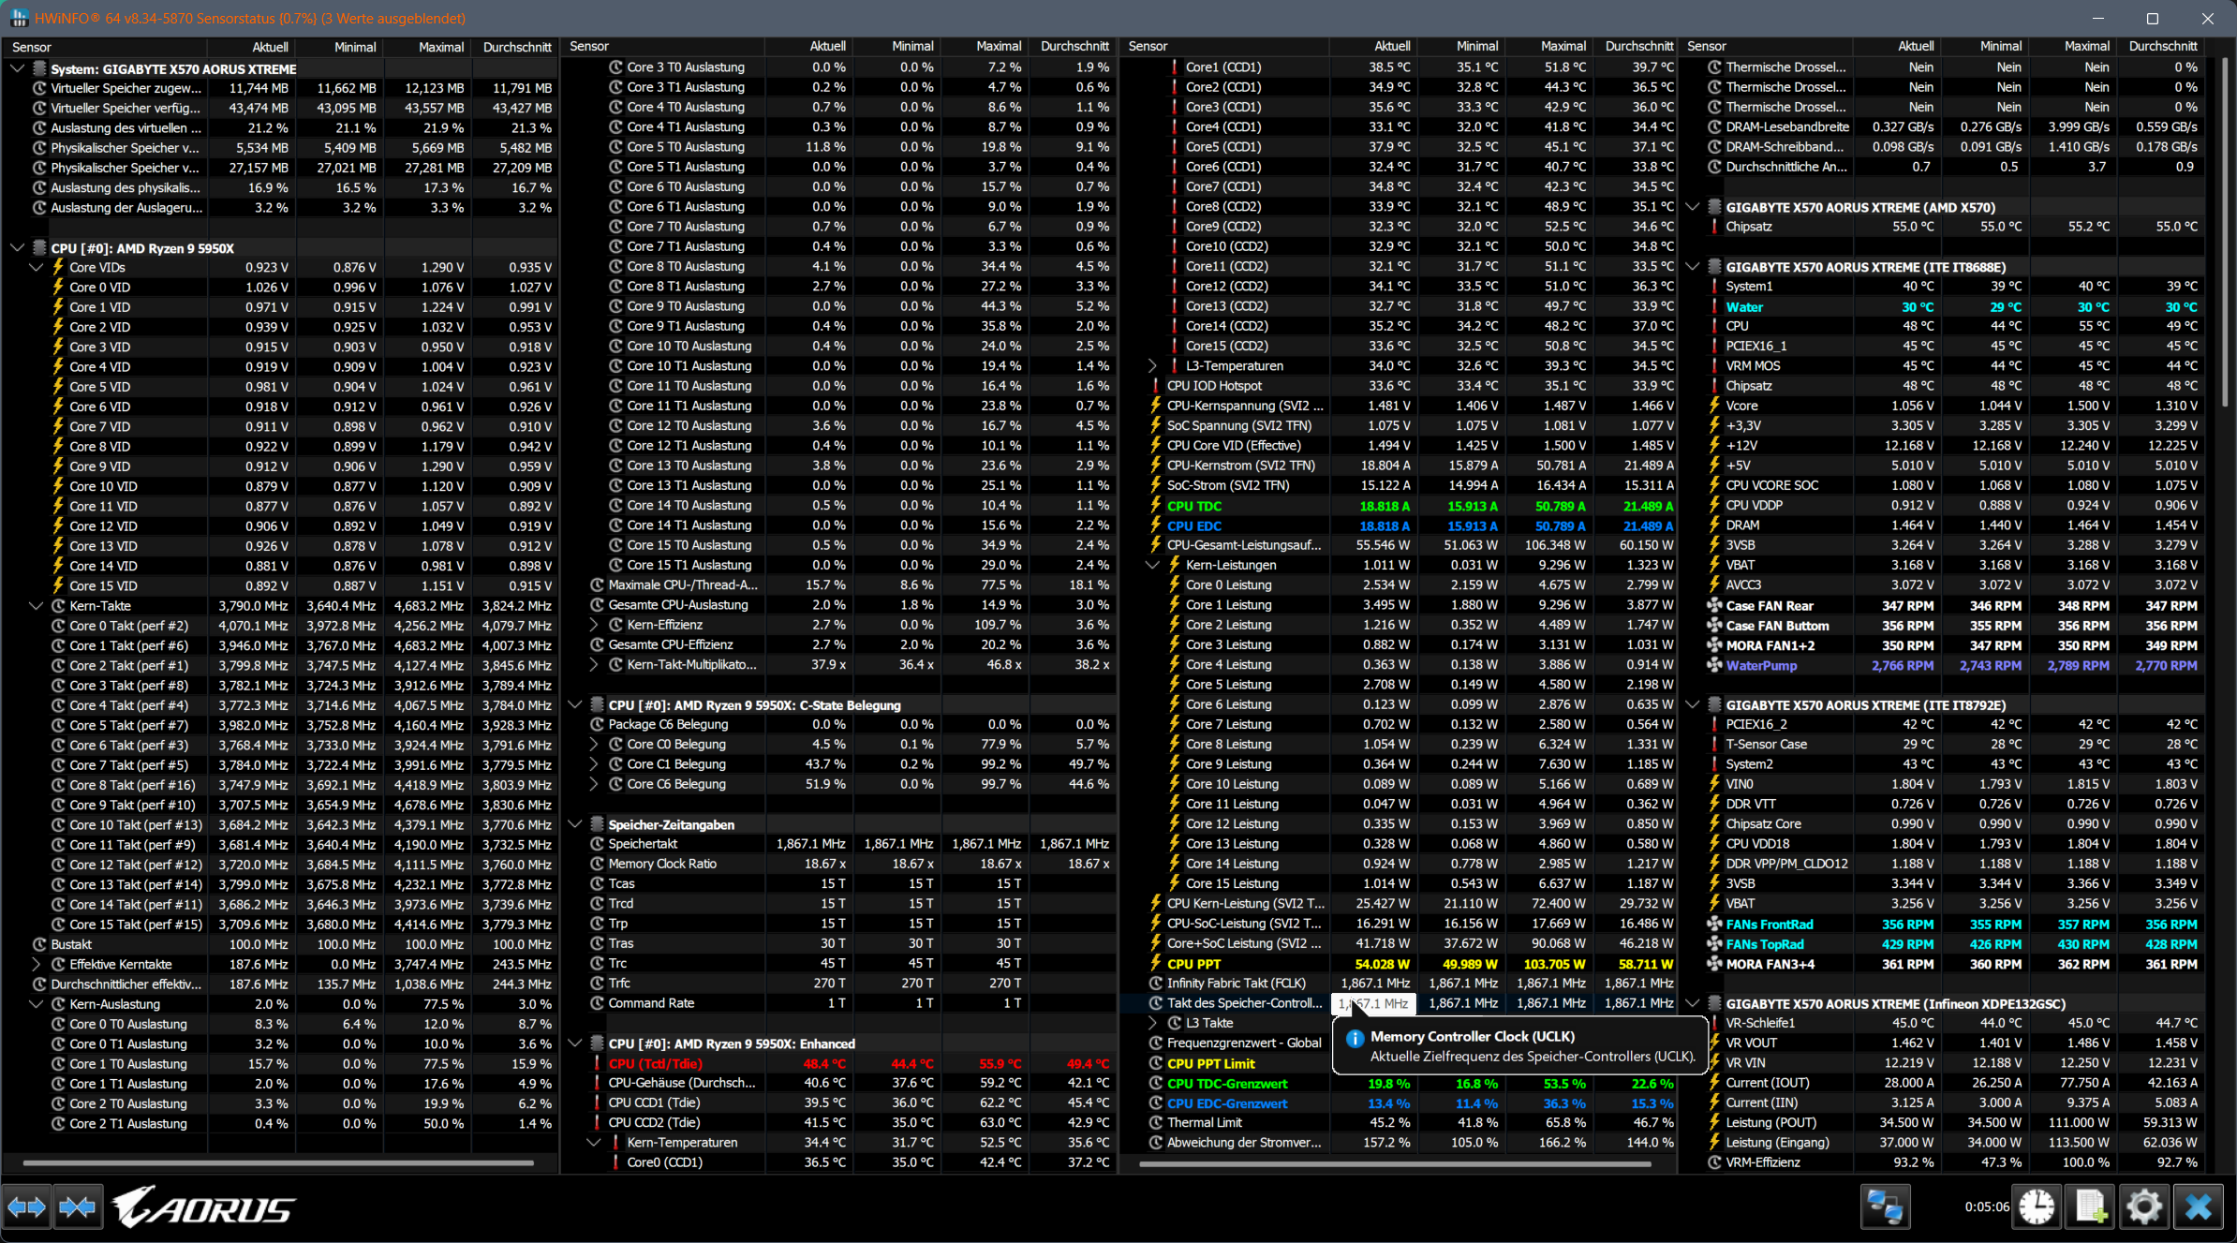
Task: Click fan icon beside FANs TopRad
Action: coord(1714,944)
